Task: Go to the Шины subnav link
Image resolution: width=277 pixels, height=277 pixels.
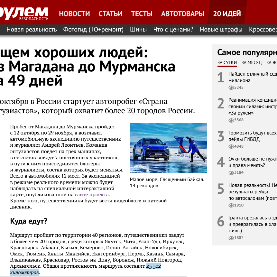Action: point(138,30)
